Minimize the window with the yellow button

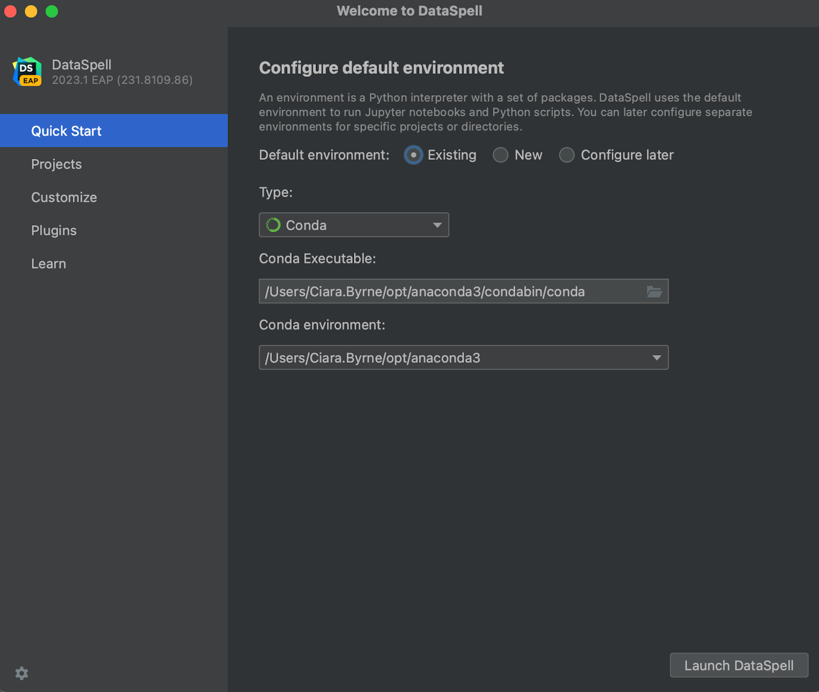click(31, 11)
